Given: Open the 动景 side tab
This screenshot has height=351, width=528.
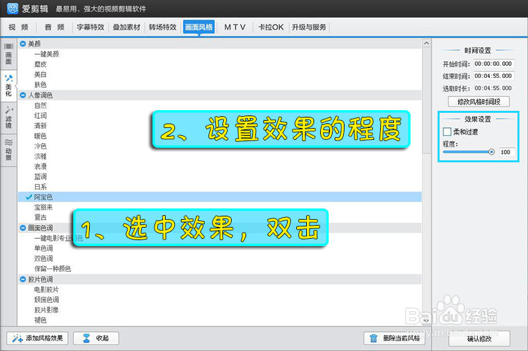Looking at the screenshot, I should pyautogui.click(x=9, y=150).
